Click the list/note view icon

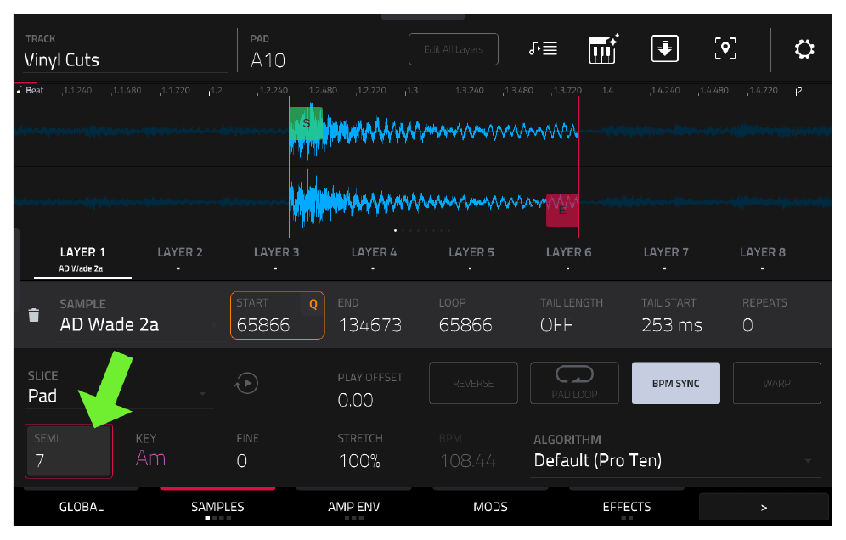(x=543, y=49)
